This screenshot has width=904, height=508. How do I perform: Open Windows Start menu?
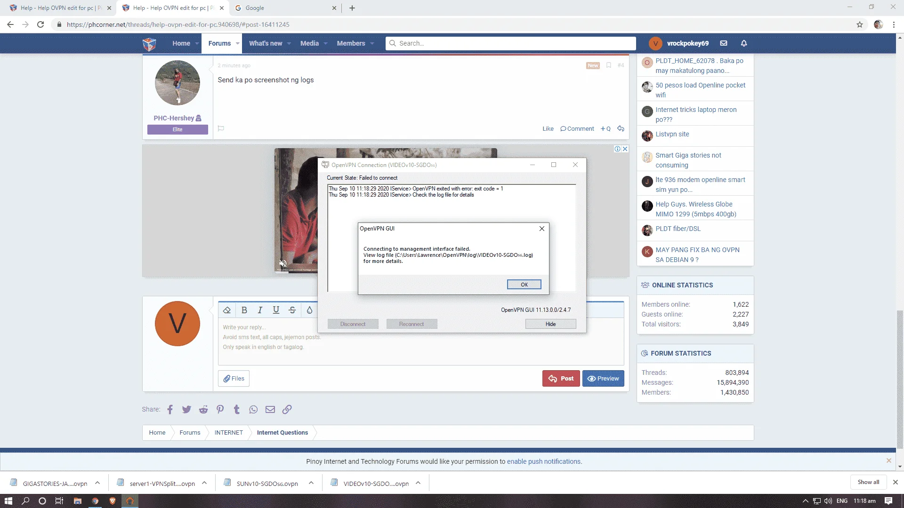coord(8,501)
